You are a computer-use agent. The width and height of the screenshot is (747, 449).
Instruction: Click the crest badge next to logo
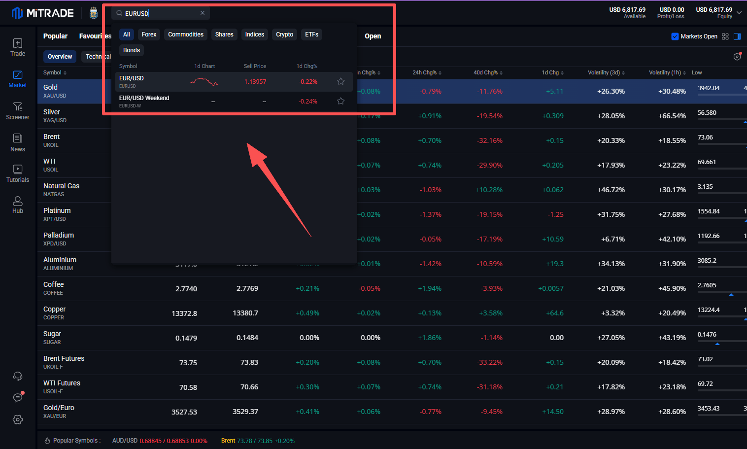(x=94, y=13)
